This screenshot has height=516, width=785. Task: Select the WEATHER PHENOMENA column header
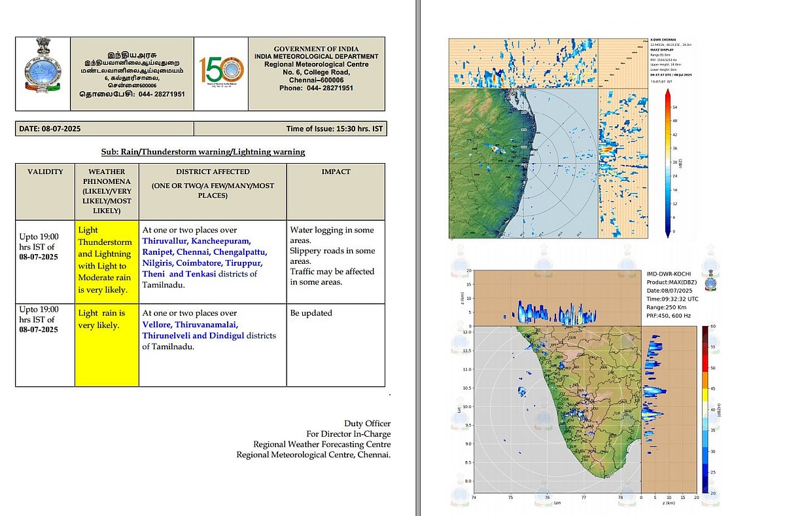106,191
